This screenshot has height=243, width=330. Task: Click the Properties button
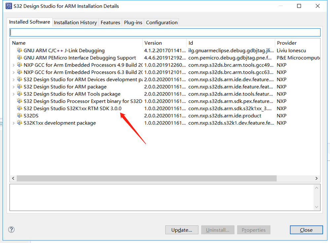click(x=254, y=230)
